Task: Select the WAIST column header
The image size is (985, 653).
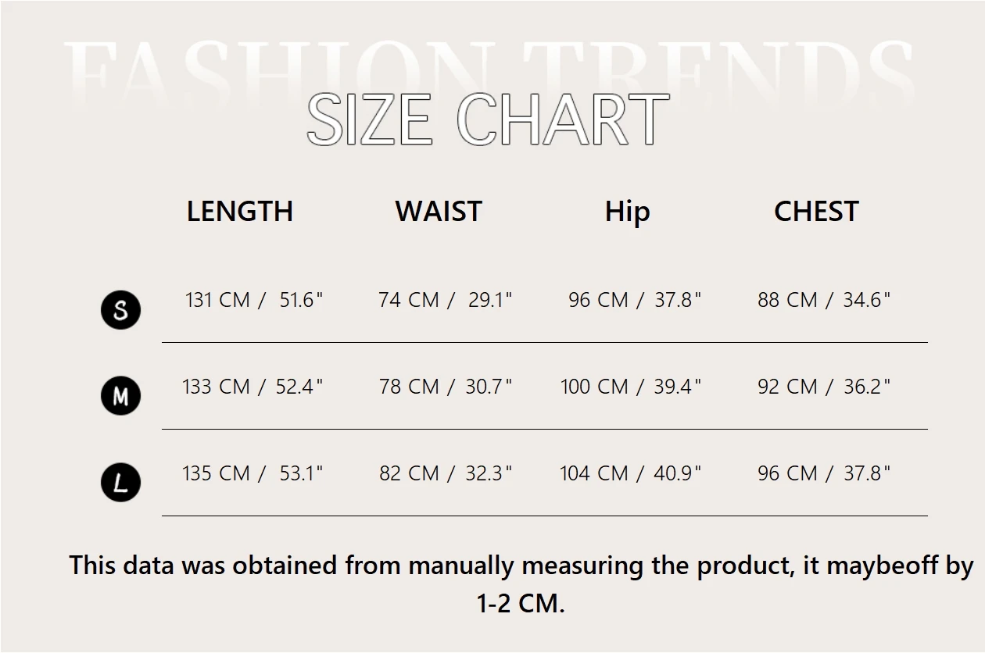Action: coord(439,212)
